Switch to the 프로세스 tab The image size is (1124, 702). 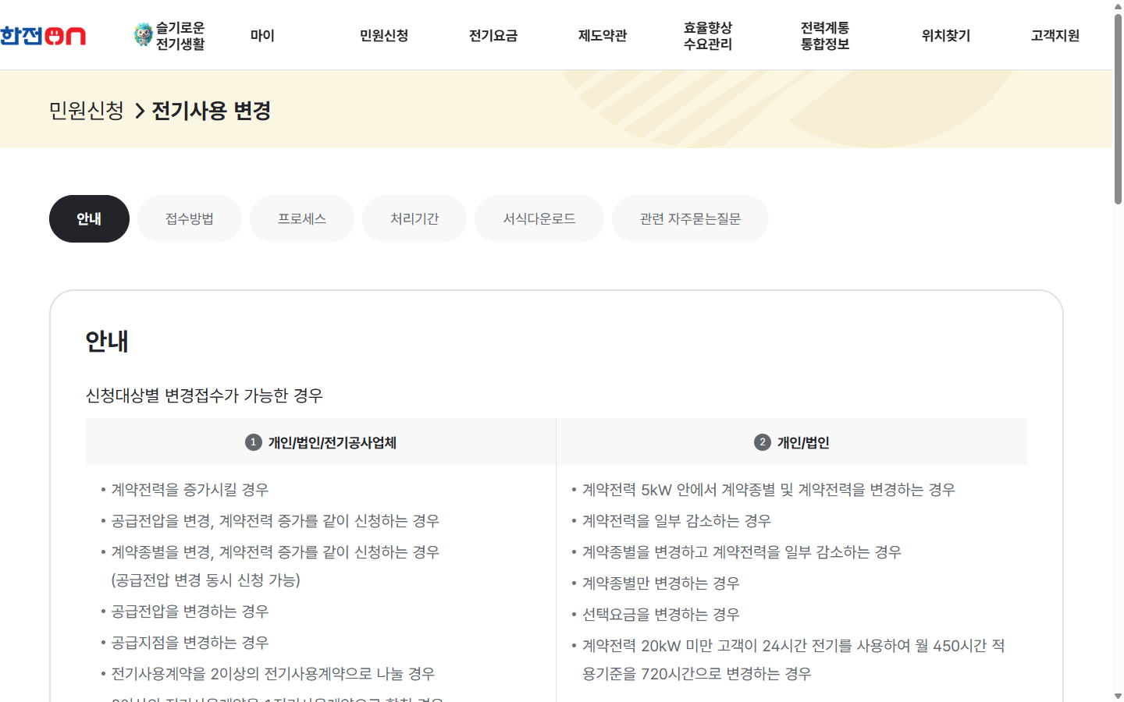tap(302, 218)
